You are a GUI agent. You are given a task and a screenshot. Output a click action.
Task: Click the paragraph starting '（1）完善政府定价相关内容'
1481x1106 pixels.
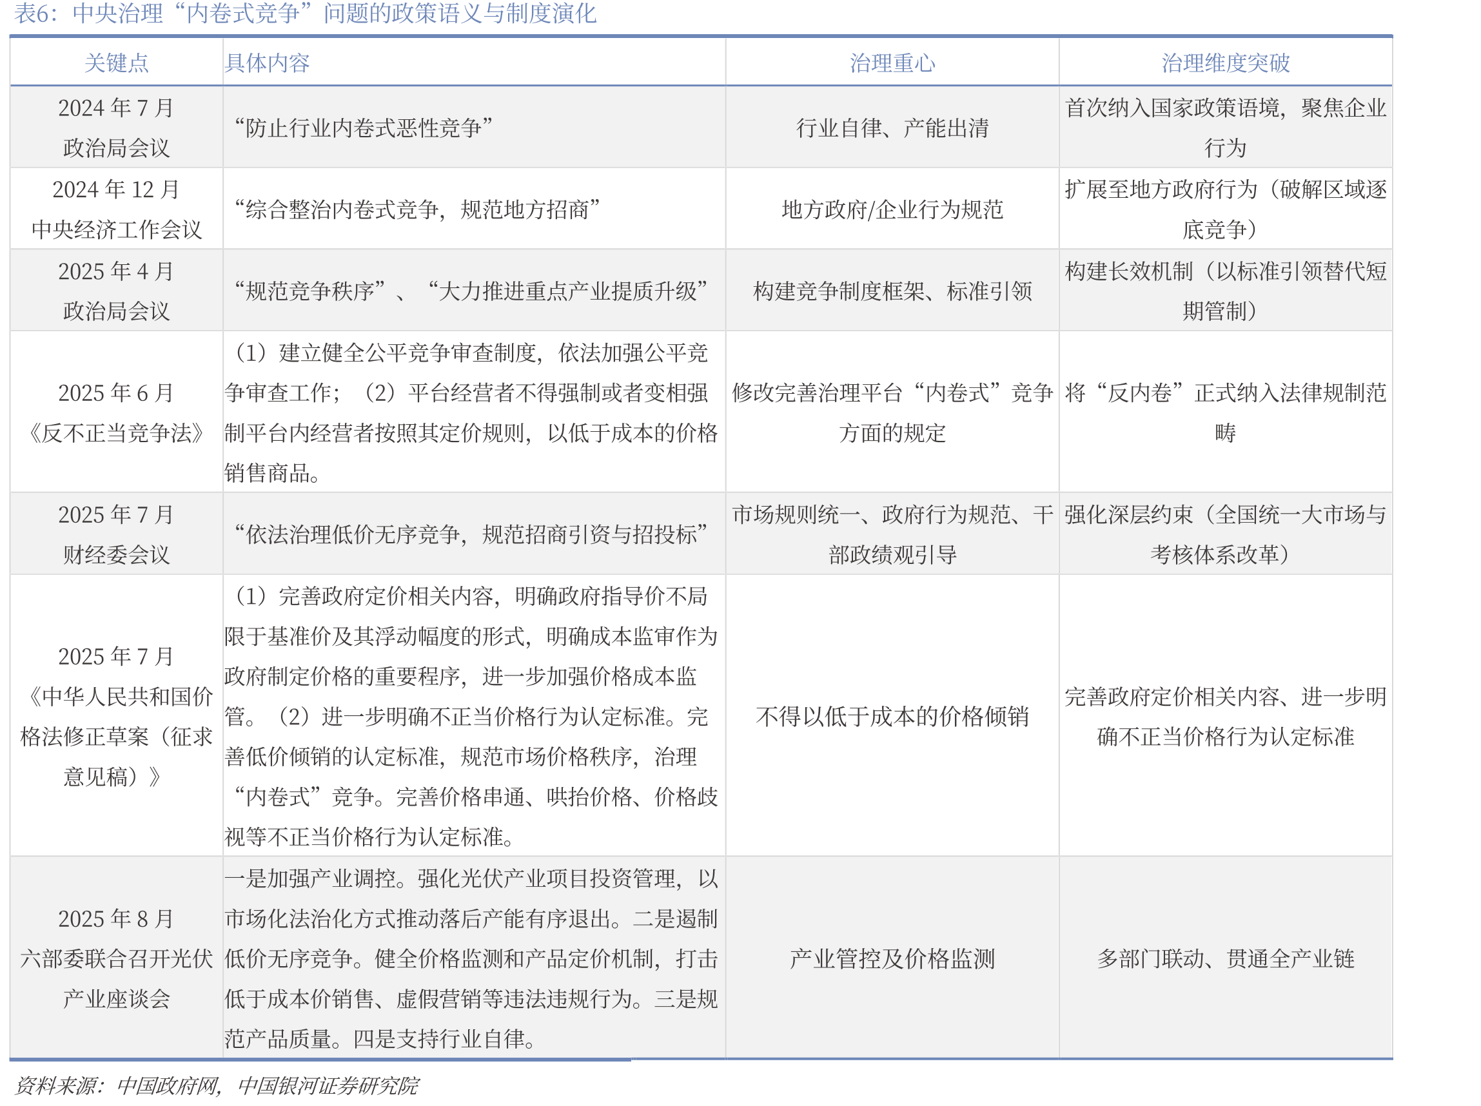[471, 715]
